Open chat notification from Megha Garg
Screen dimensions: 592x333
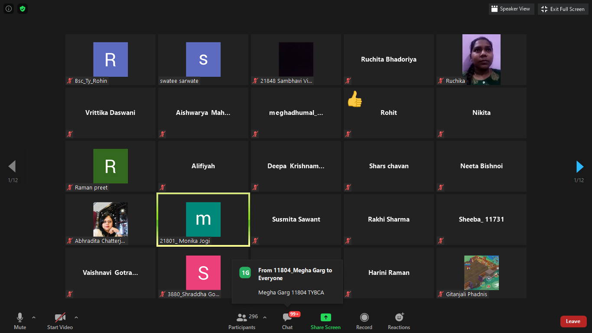(x=287, y=281)
